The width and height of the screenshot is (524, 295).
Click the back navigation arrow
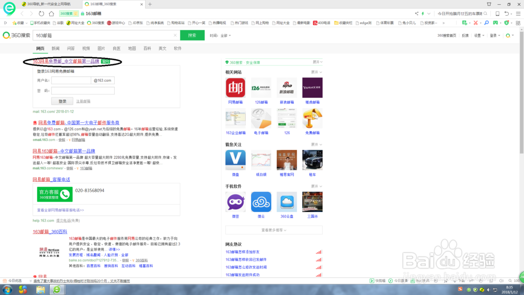[22, 14]
